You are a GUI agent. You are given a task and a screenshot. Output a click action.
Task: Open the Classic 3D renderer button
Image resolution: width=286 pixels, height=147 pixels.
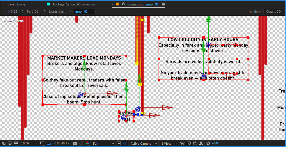273,11
